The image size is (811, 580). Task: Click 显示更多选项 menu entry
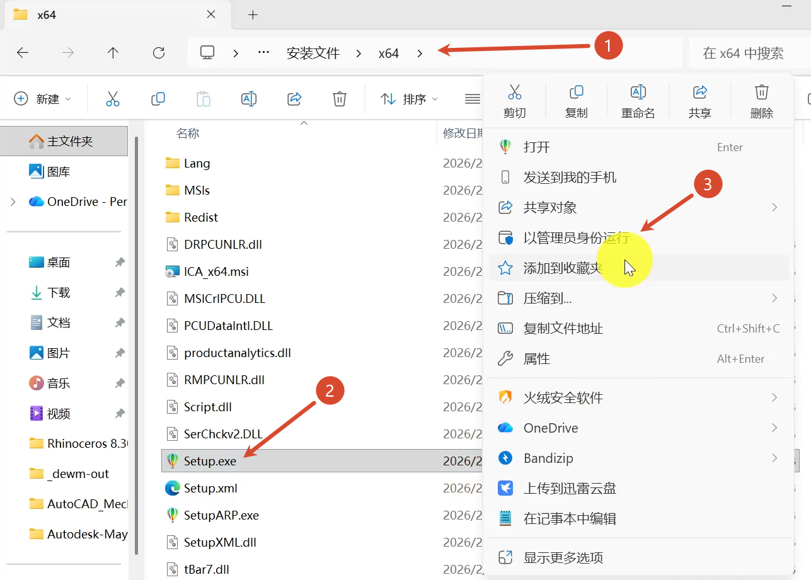point(638,558)
